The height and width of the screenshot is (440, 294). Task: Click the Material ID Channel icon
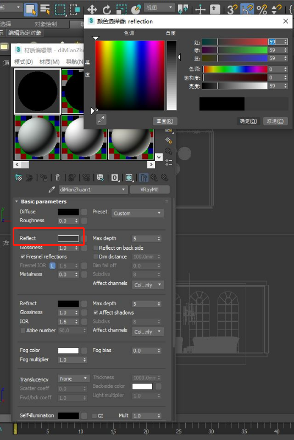(115, 178)
